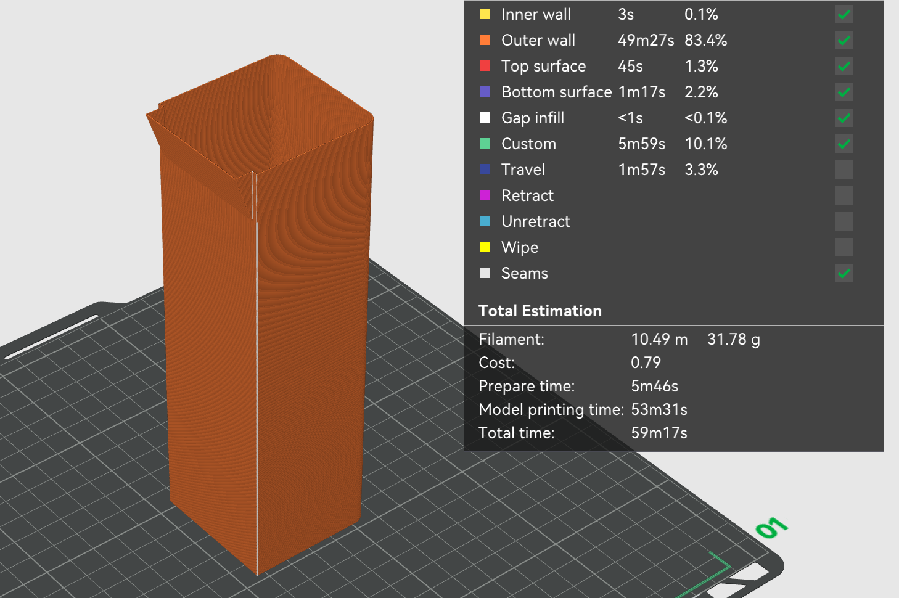The width and height of the screenshot is (899, 598).
Task: Hide Top surface lines via checkbox
Action: click(x=844, y=66)
